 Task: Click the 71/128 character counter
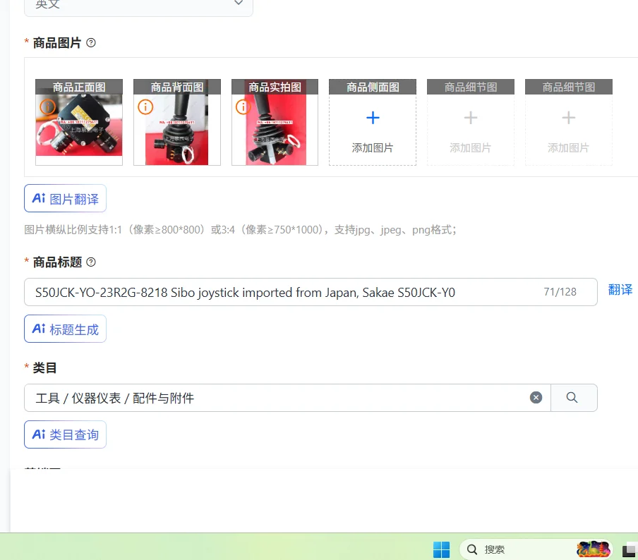(560, 292)
